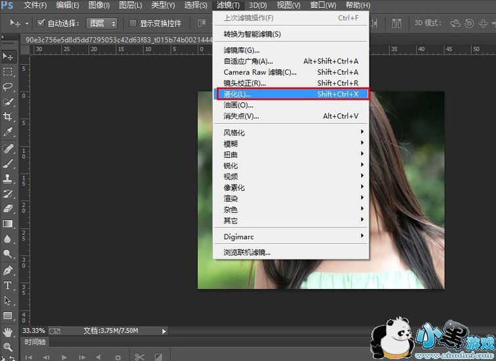Screen dimensions: 496x361
Task: Expand status bar document info arrow
Action: click(164, 331)
